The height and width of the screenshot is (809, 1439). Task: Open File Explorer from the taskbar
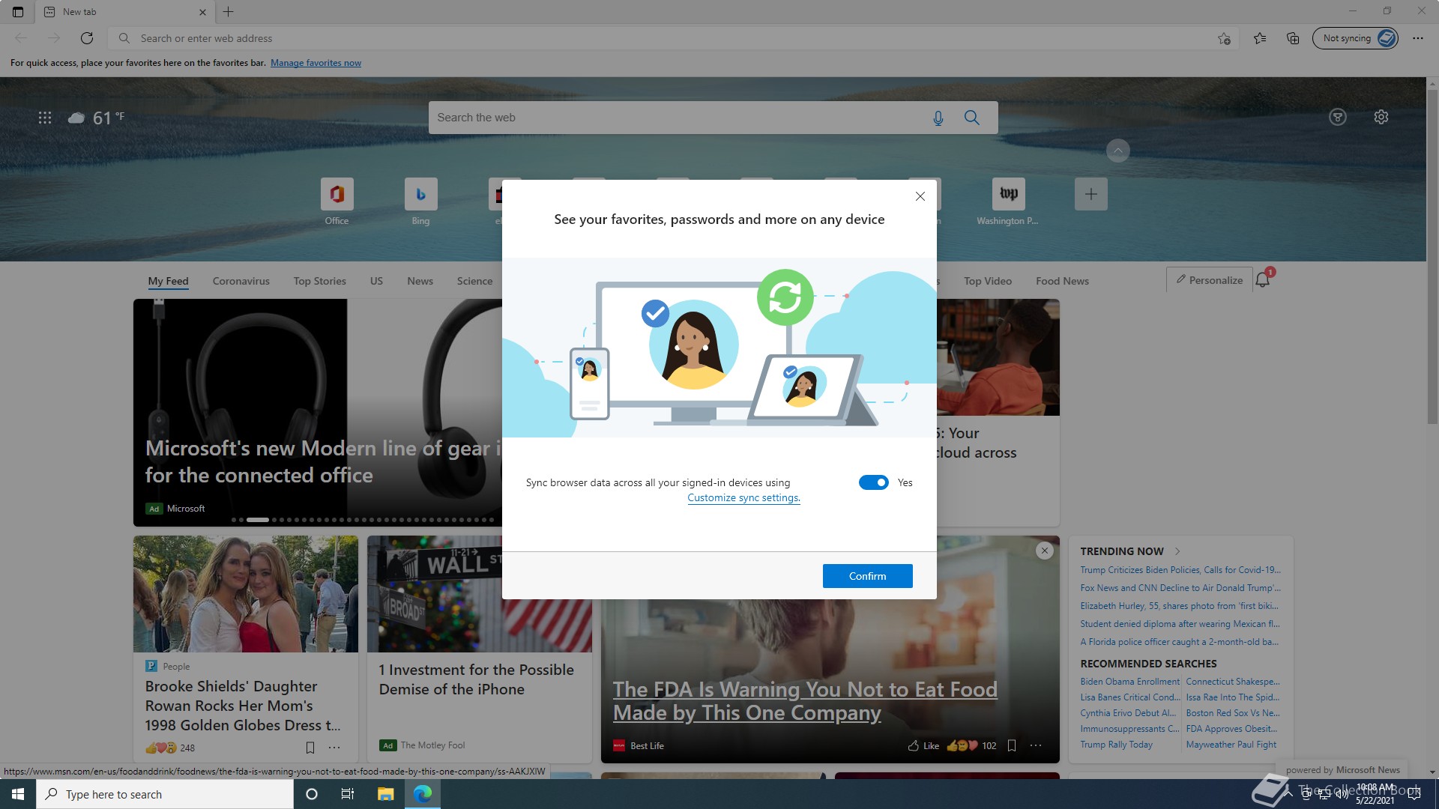click(385, 794)
